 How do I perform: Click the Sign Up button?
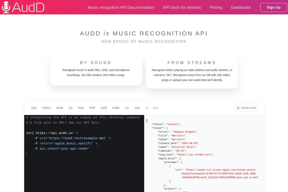(x=274, y=7)
